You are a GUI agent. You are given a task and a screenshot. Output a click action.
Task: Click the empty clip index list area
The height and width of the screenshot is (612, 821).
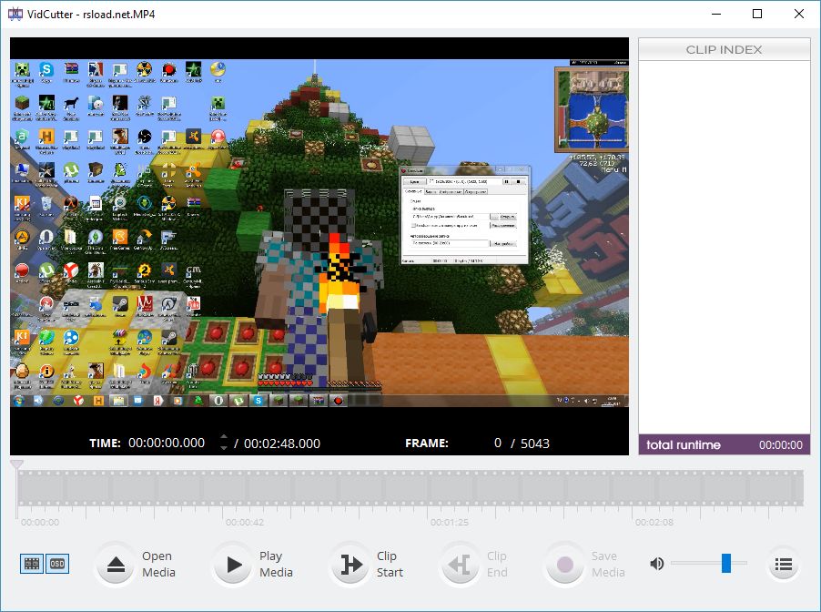tap(725, 248)
